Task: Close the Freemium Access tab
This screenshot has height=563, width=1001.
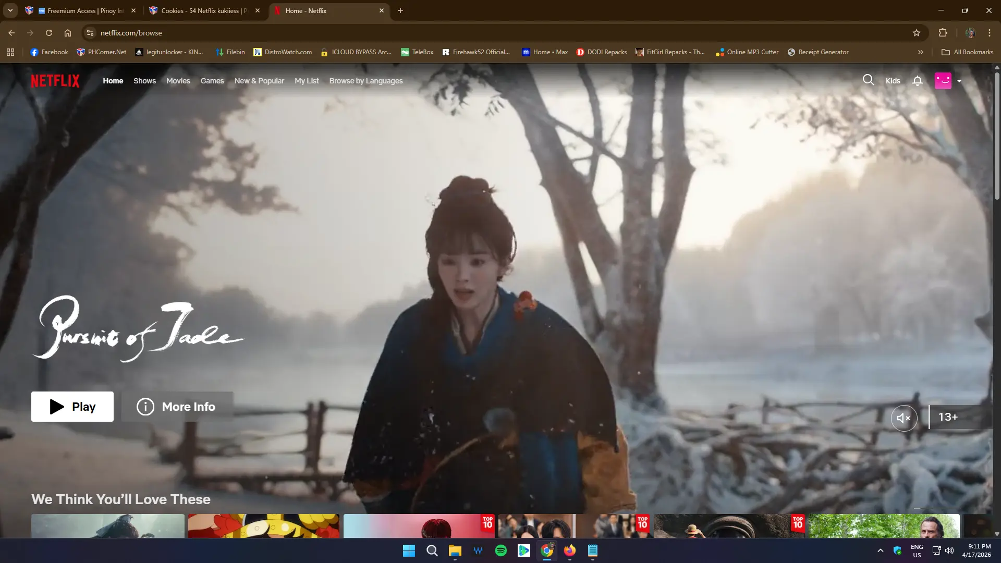Action: tap(133, 10)
